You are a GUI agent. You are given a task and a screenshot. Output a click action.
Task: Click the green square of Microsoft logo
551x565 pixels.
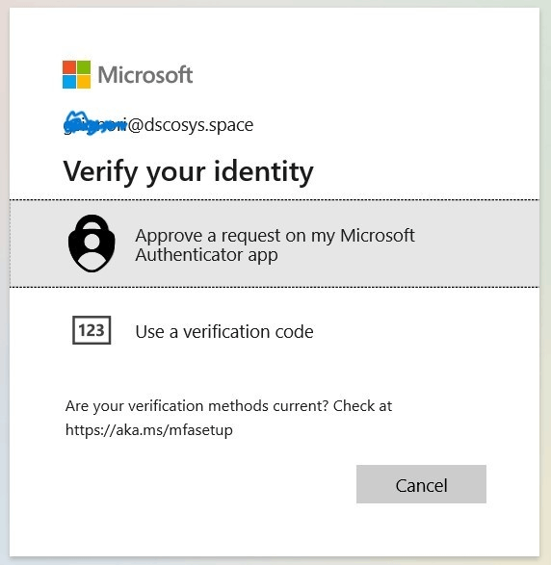coord(84,67)
